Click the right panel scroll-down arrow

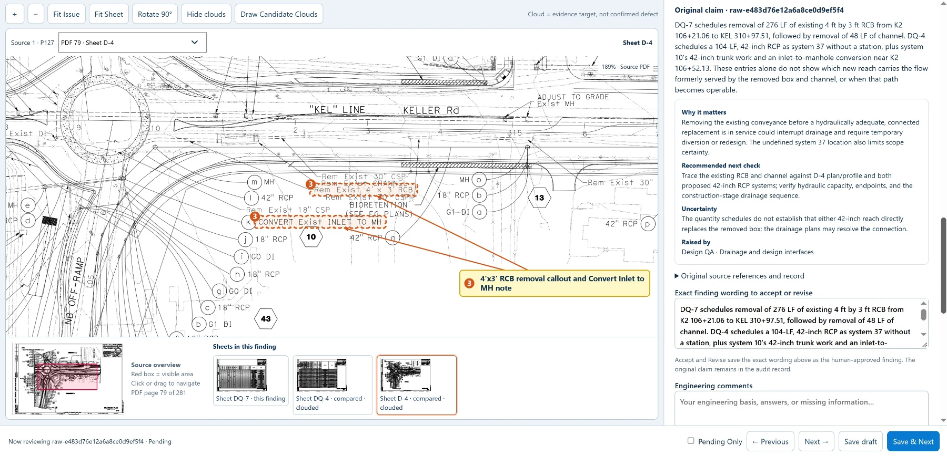[x=943, y=420]
